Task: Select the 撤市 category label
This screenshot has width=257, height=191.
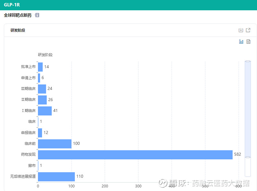Action: 31,165
